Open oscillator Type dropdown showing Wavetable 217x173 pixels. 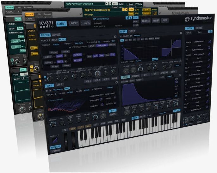tap(58, 90)
